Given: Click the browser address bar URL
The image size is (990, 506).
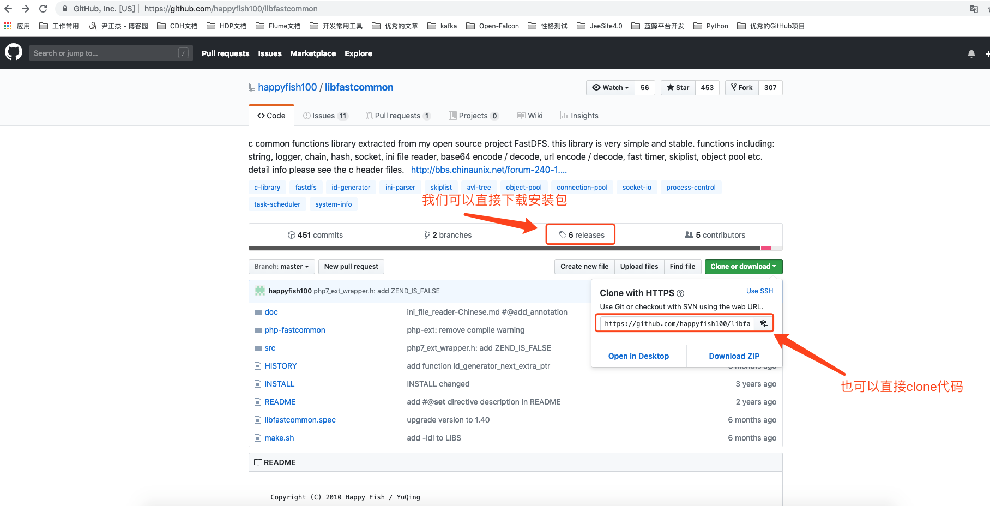Looking at the screenshot, I should 231,9.
